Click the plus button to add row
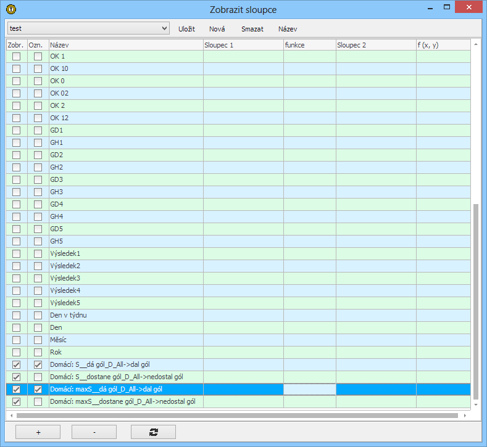The height and width of the screenshot is (447, 487). [38, 432]
